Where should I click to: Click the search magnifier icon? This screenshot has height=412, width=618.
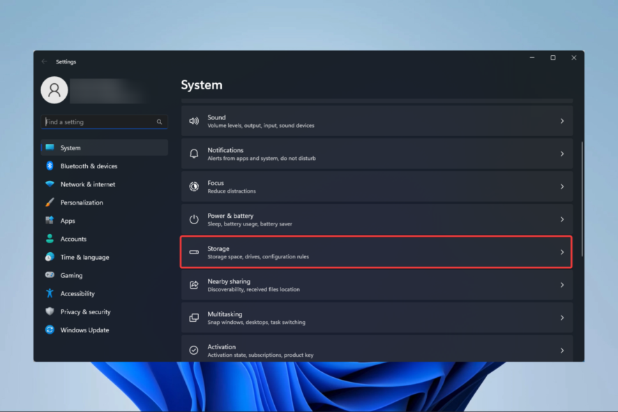coord(159,122)
